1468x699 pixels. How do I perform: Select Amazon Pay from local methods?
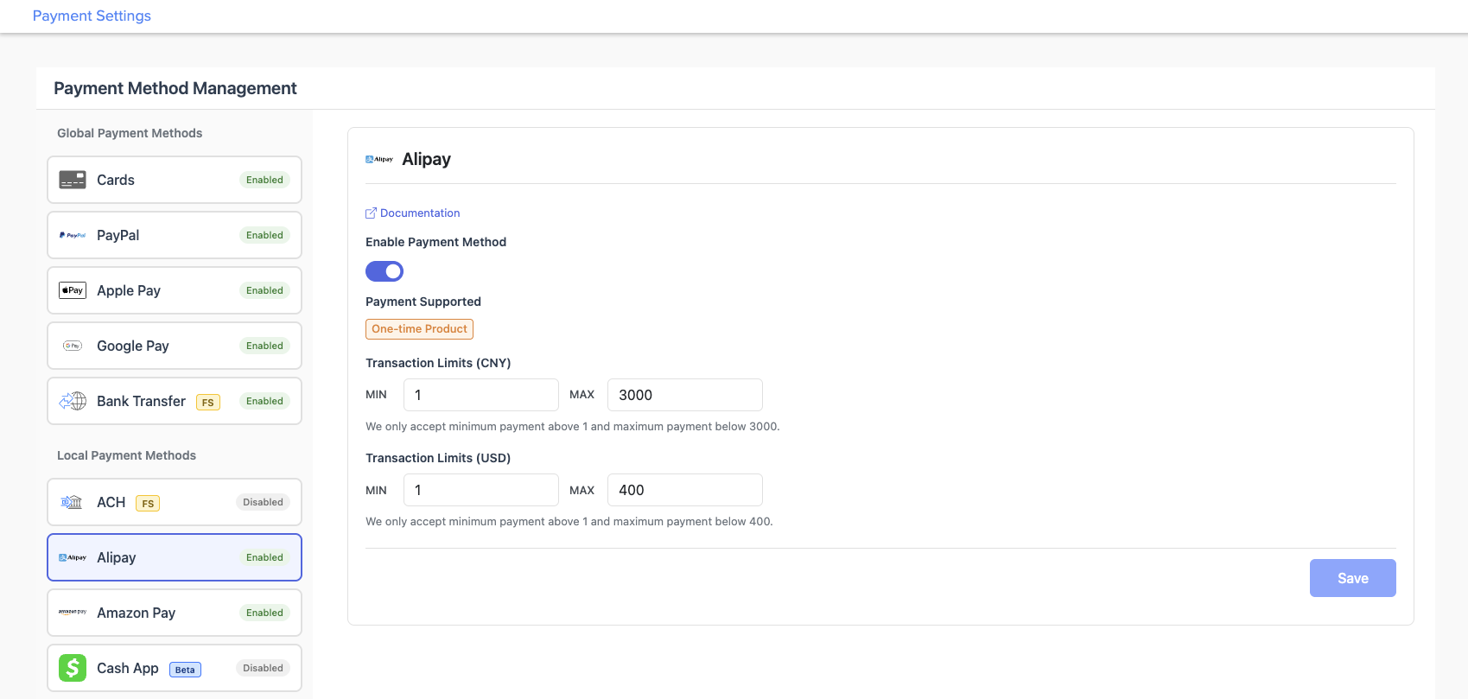pos(175,613)
